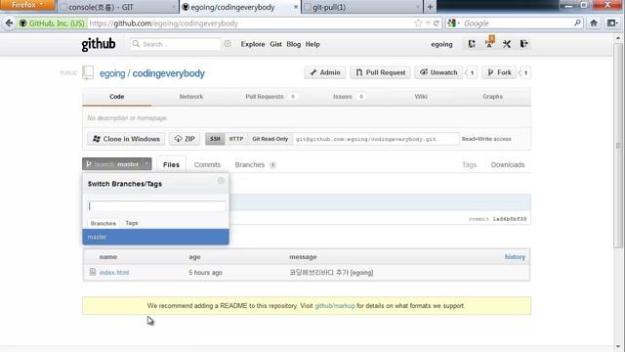Open the commit 1ad4b8bf38 hash link
Viewport: 625px width, 352px height.
510,219
